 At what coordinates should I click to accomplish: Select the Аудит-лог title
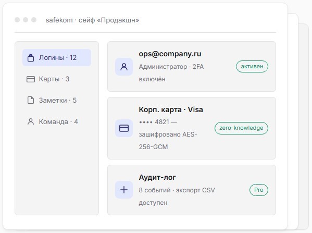pyautogui.click(x=157, y=177)
